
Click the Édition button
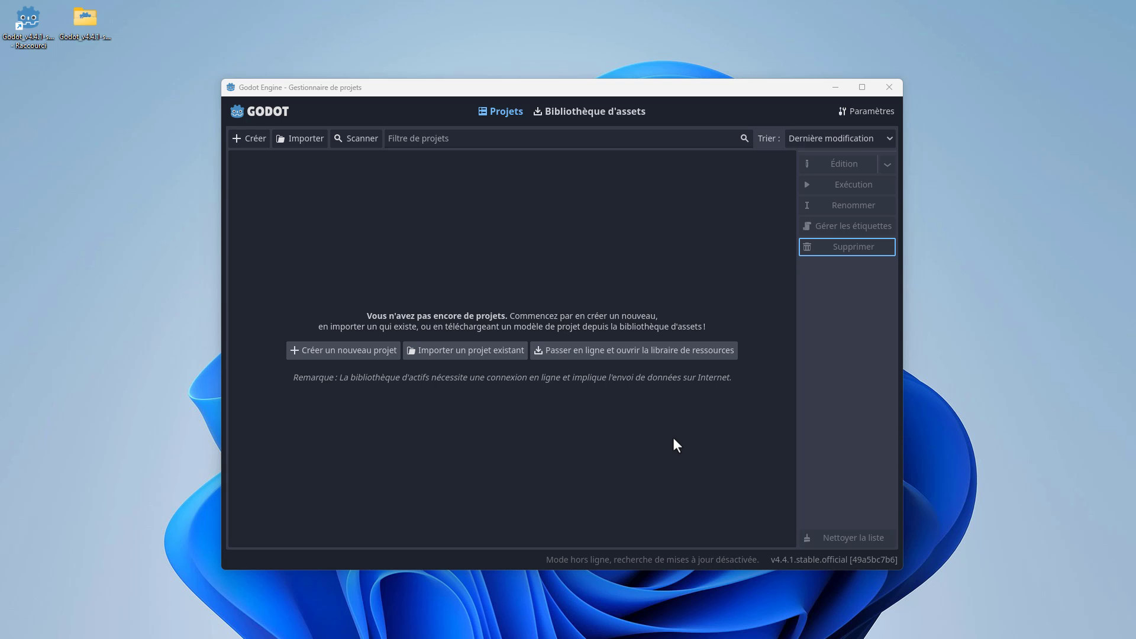tap(838, 164)
